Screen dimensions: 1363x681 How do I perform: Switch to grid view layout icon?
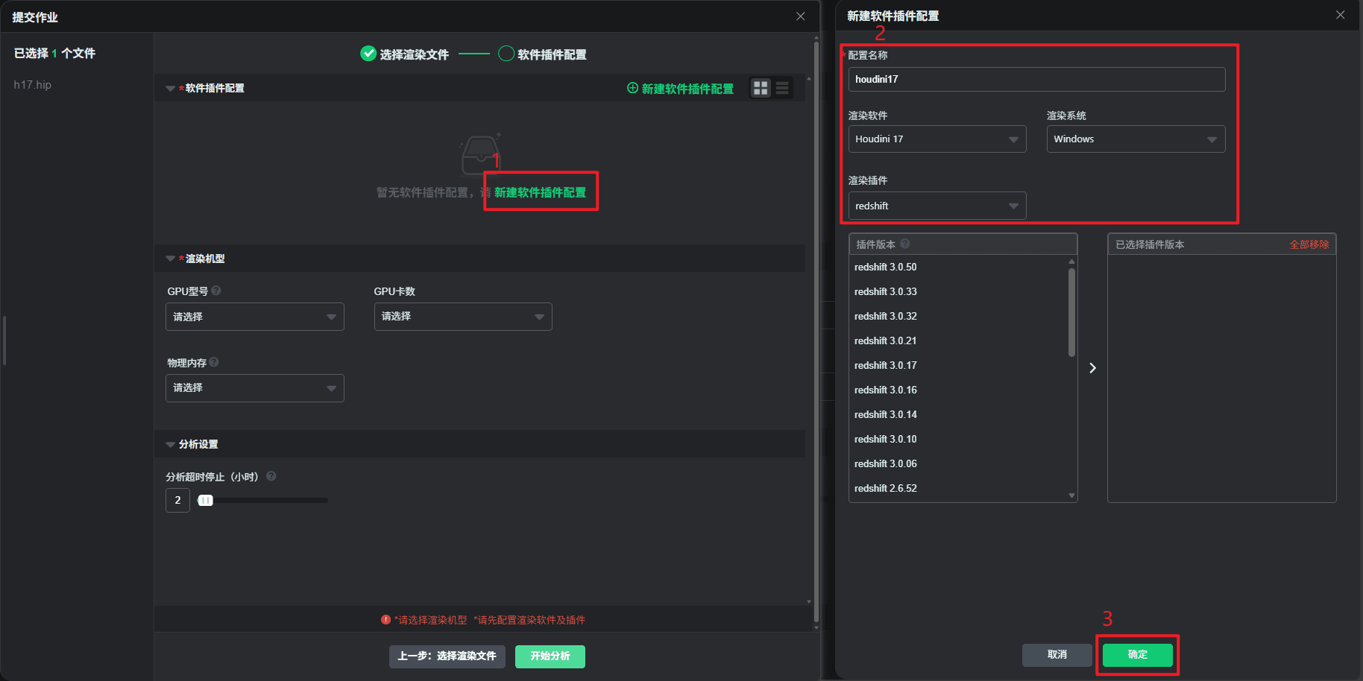(x=761, y=88)
